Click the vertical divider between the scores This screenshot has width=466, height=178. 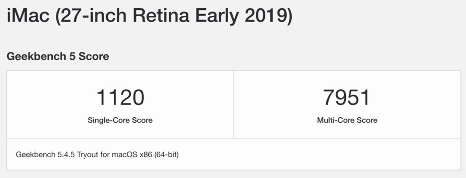[x=233, y=104]
